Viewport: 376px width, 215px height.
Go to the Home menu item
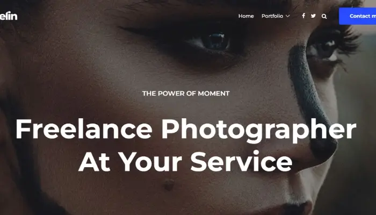click(x=246, y=16)
